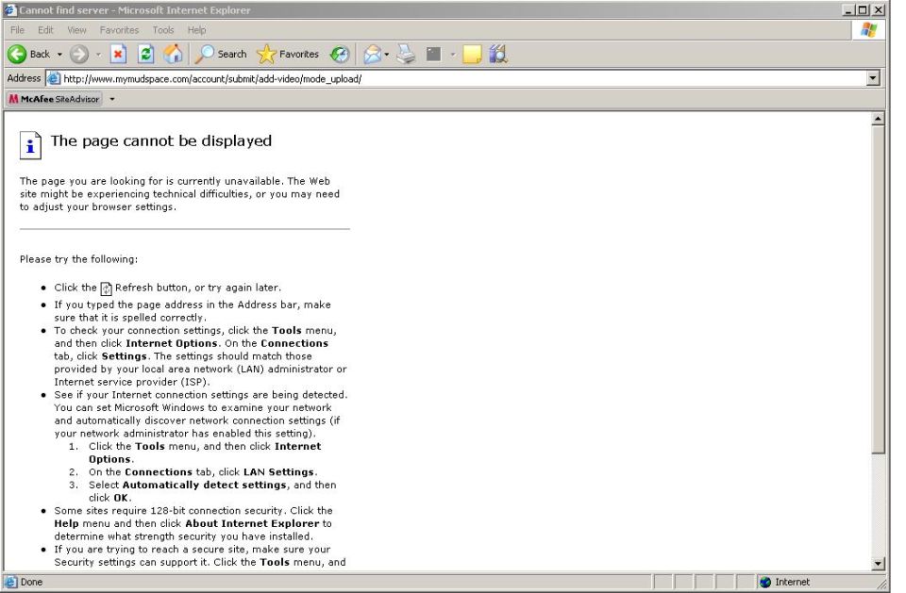The width and height of the screenshot is (906, 593).
Task: Expand the Address bar URL dropdown
Action: click(872, 78)
